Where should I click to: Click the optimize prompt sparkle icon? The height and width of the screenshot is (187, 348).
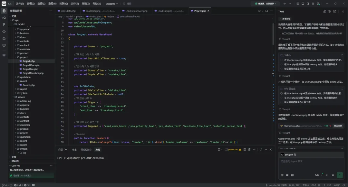tap(327, 175)
